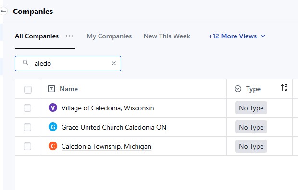Click the Name column text-type icon
298x190 pixels.
tap(51, 89)
